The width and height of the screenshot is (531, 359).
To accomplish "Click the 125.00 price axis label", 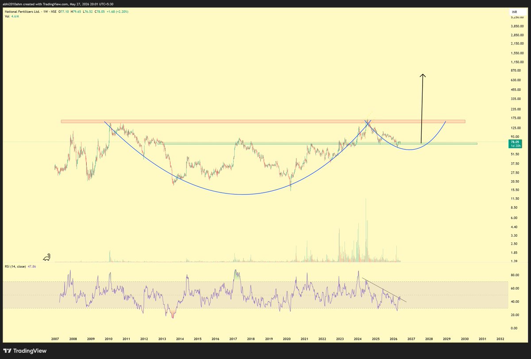I will [516, 128].
